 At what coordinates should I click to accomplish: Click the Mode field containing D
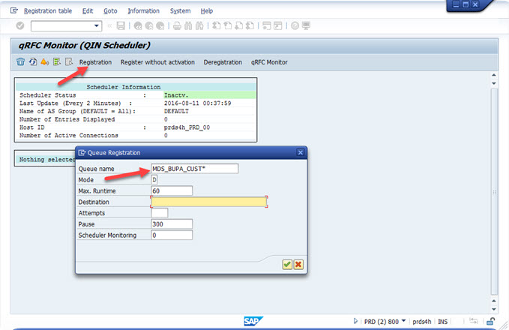(154, 179)
